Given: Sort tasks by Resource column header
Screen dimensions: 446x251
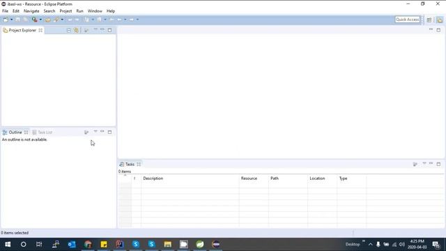Looking at the screenshot, I should (x=254, y=178).
